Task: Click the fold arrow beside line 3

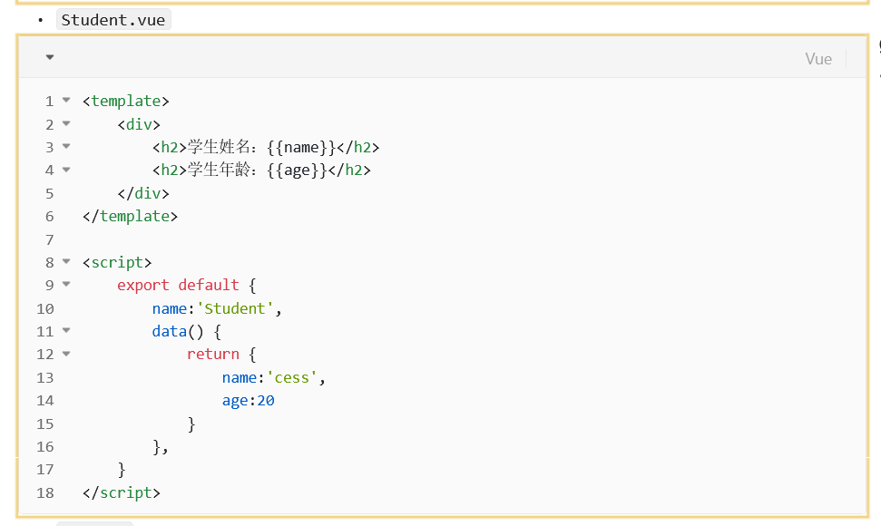Action: pyautogui.click(x=66, y=147)
